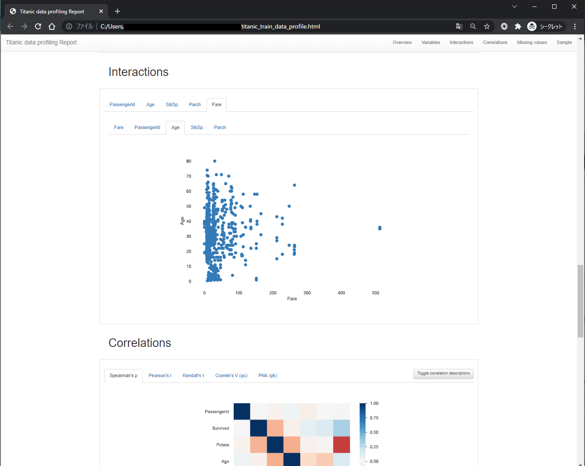Open the Kendall's τ correlation tab
The width and height of the screenshot is (585, 466).
[194, 375]
